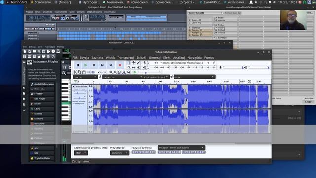Click Zoom Out magnifier in Audacity edit toolbar
Screen dimensions: 316x178
coord(115,72)
